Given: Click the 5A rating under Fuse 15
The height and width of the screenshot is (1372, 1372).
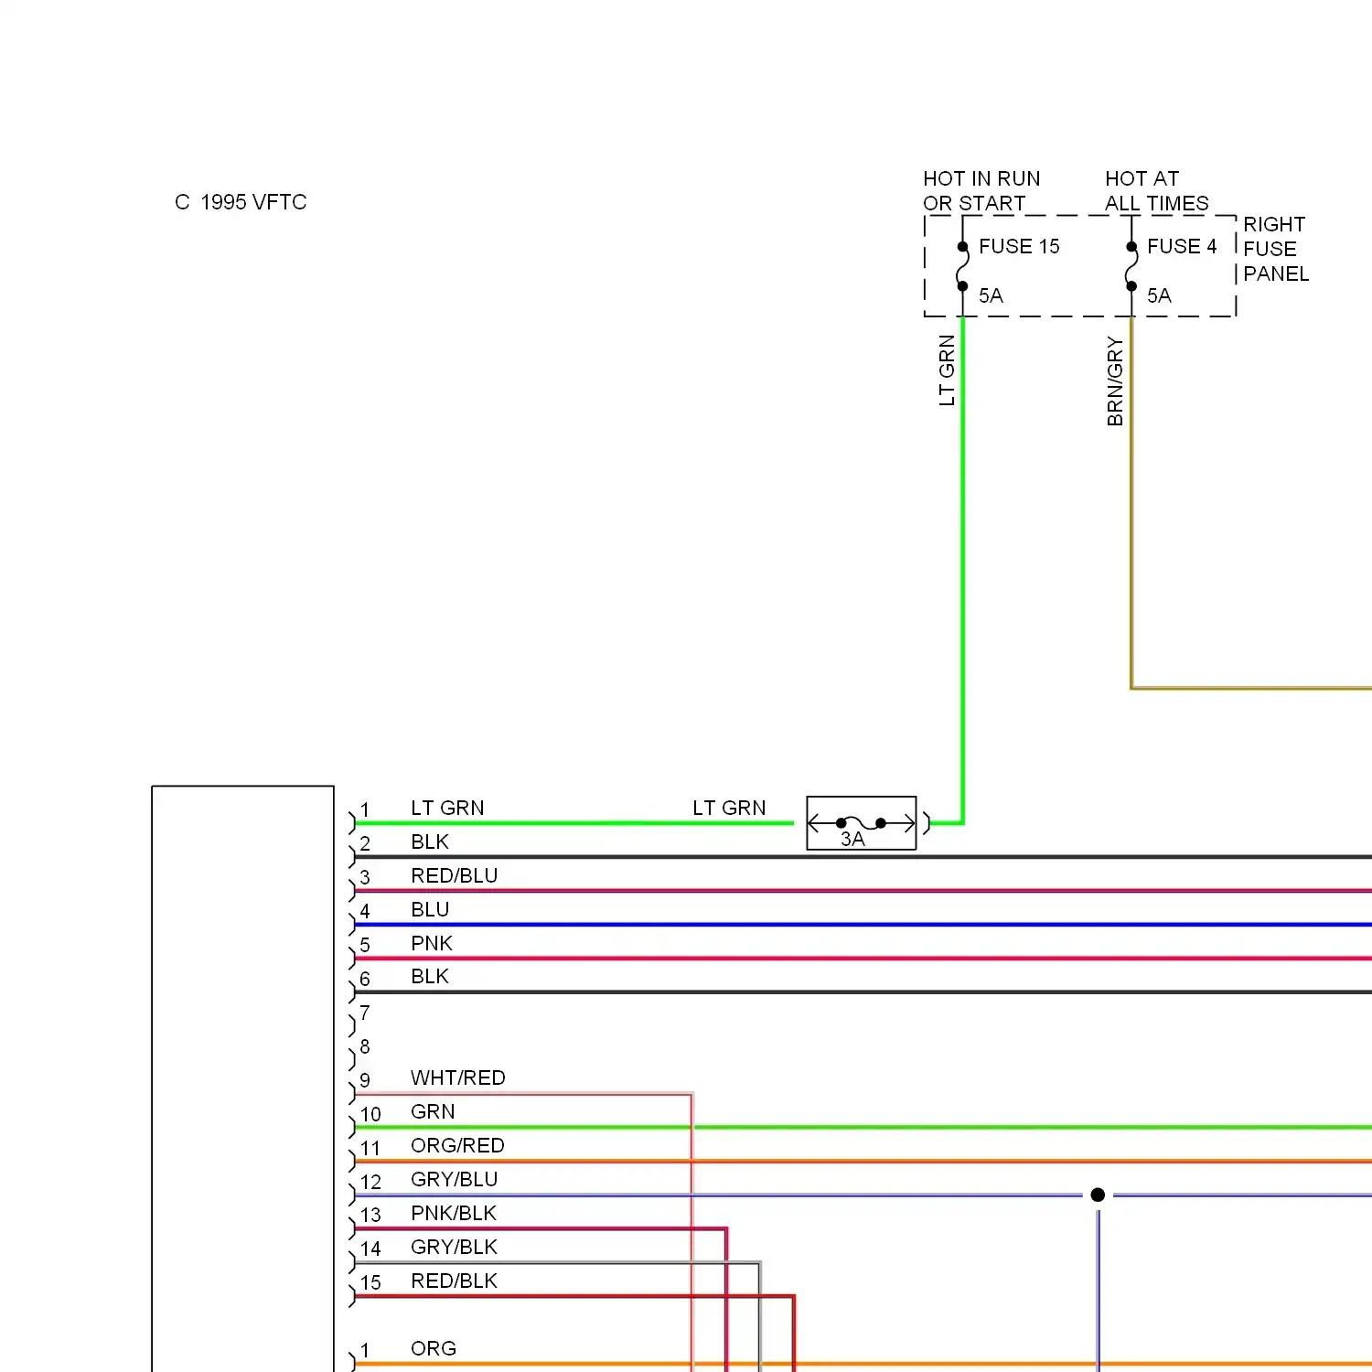Looking at the screenshot, I should tap(991, 295).
